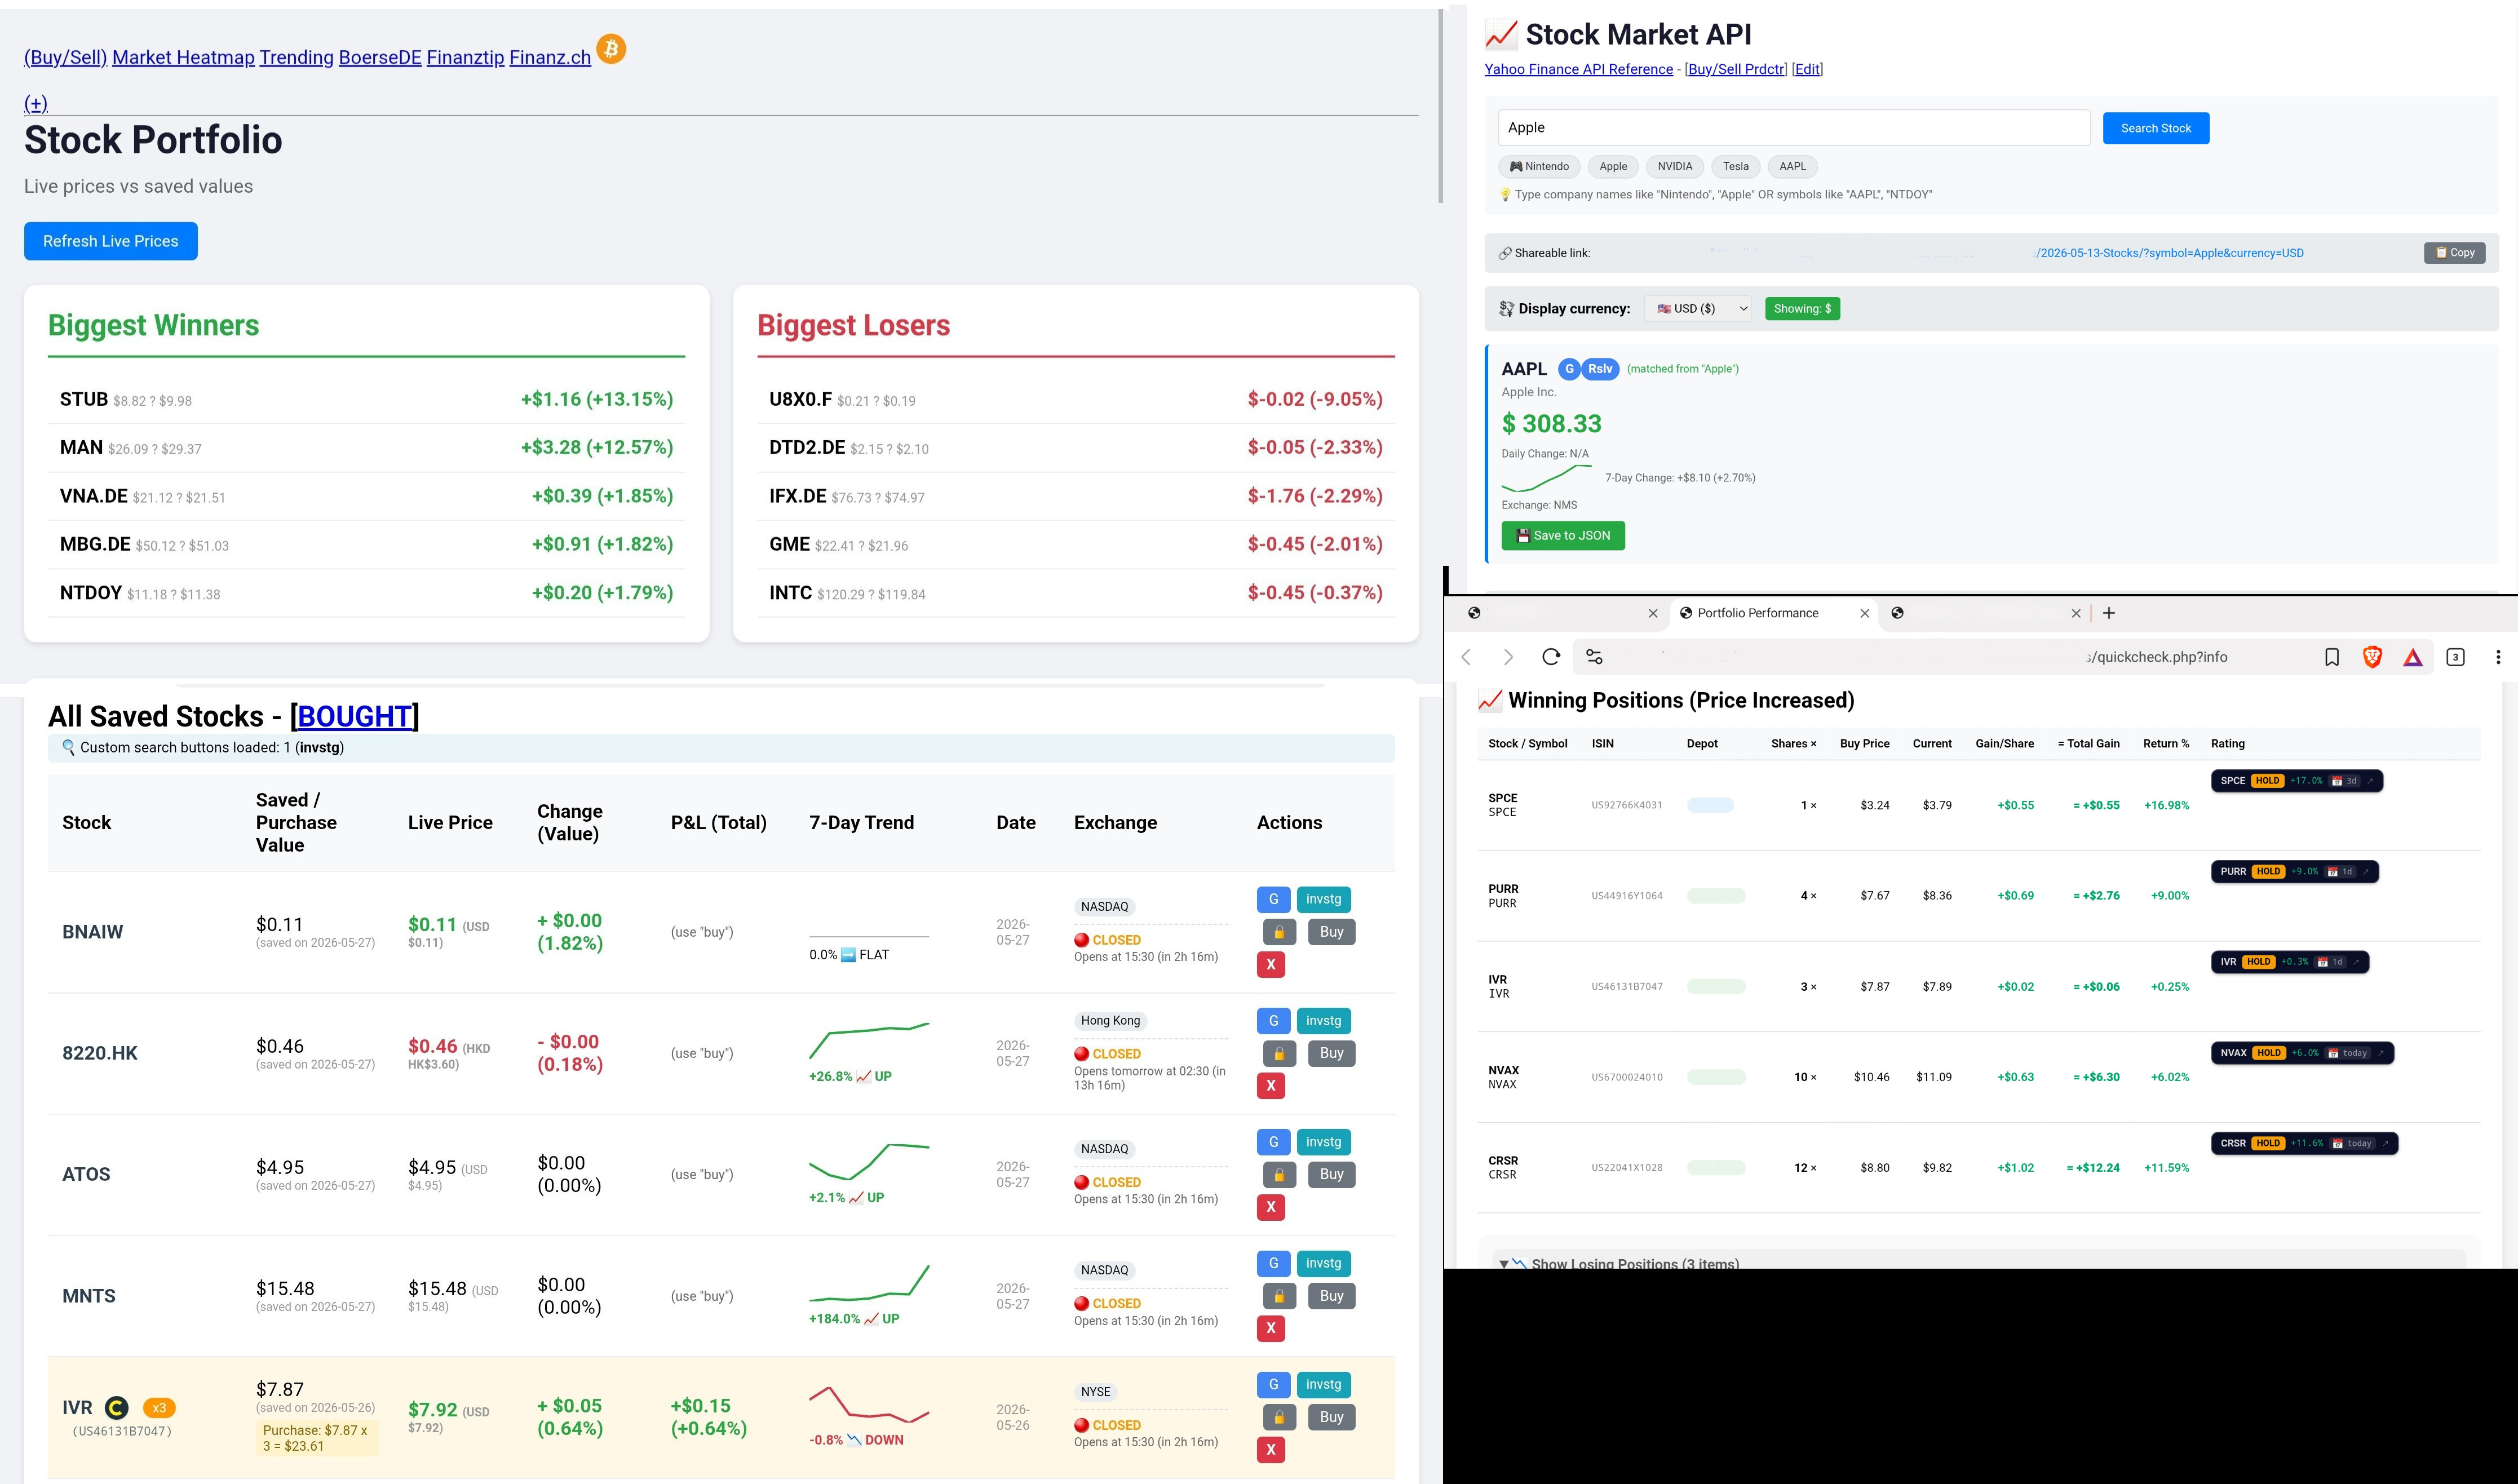Viewport: 2518px width, 1484px height.
Task: Click the Rslv badge next to AAPL
Action: point(1599,369)
